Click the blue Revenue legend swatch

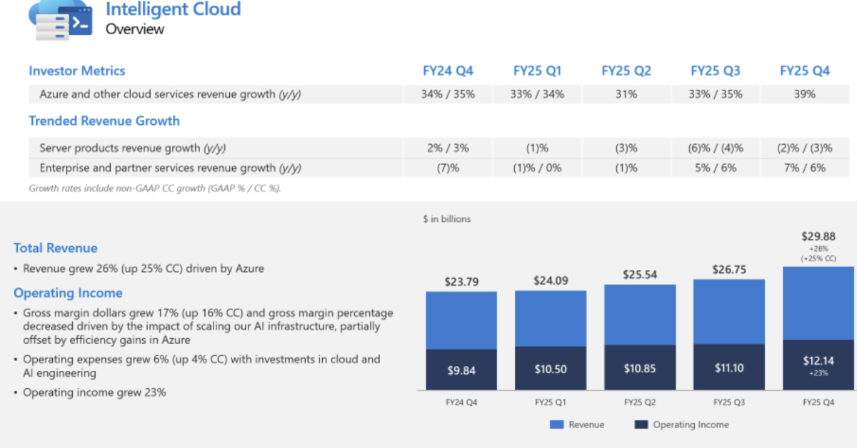click(x=557, y=424)
